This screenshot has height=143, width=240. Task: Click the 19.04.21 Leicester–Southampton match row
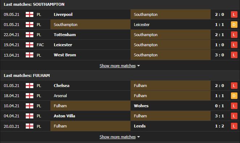point(120,45)
